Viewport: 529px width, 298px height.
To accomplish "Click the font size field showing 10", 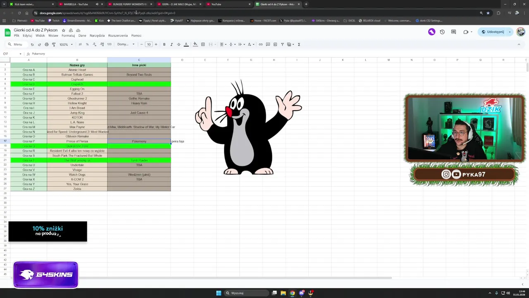I will click(149, 44).
